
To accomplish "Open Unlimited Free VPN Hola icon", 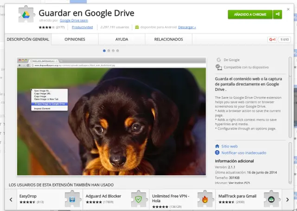I will [205, 199].
